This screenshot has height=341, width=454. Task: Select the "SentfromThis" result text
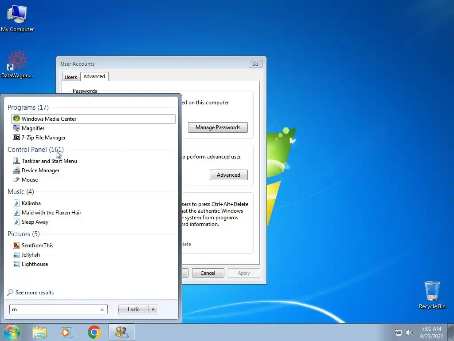(37, 245)
